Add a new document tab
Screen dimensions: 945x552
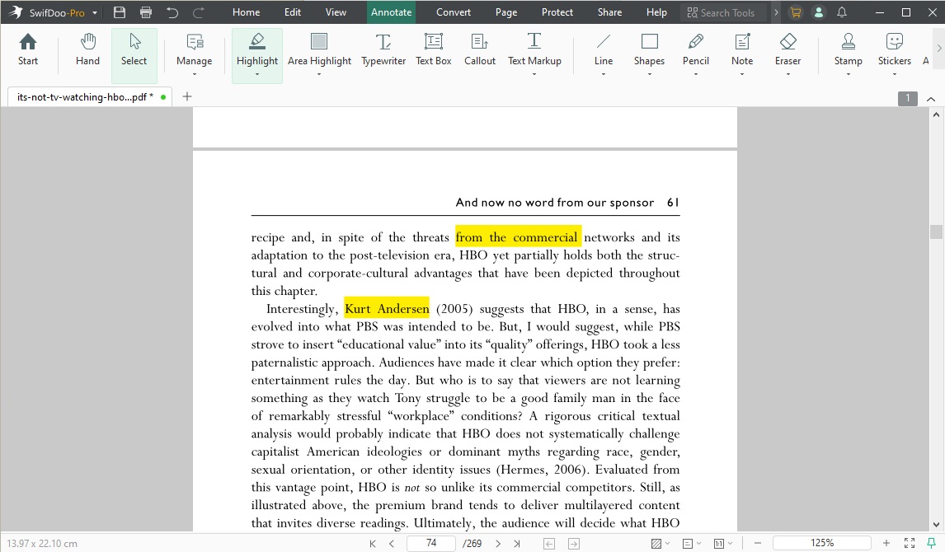click(x=187, y=96)
